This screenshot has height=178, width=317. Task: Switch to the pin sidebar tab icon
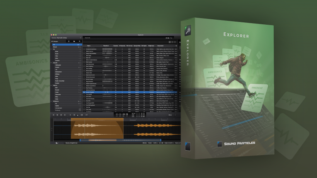tap(80, 41)
